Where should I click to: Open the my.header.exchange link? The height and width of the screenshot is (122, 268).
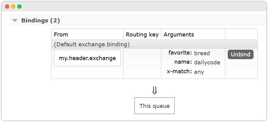87,58
